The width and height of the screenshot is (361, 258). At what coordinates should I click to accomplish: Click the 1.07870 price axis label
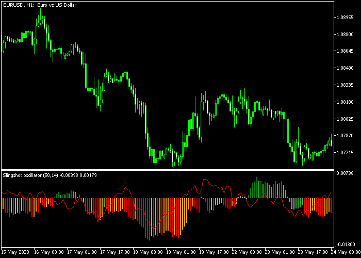345,136
